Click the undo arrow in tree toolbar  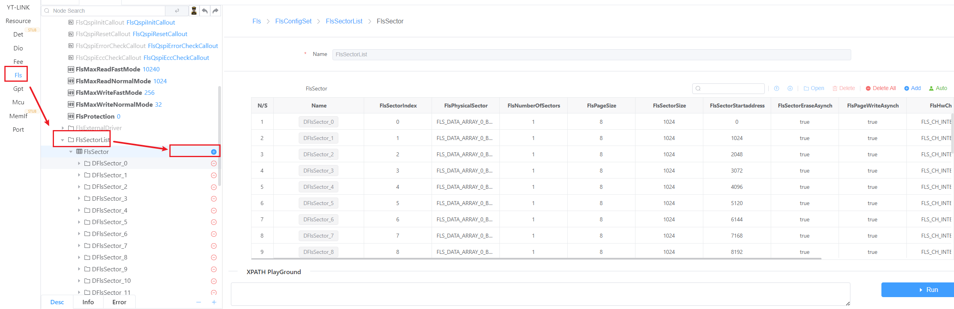205,11
